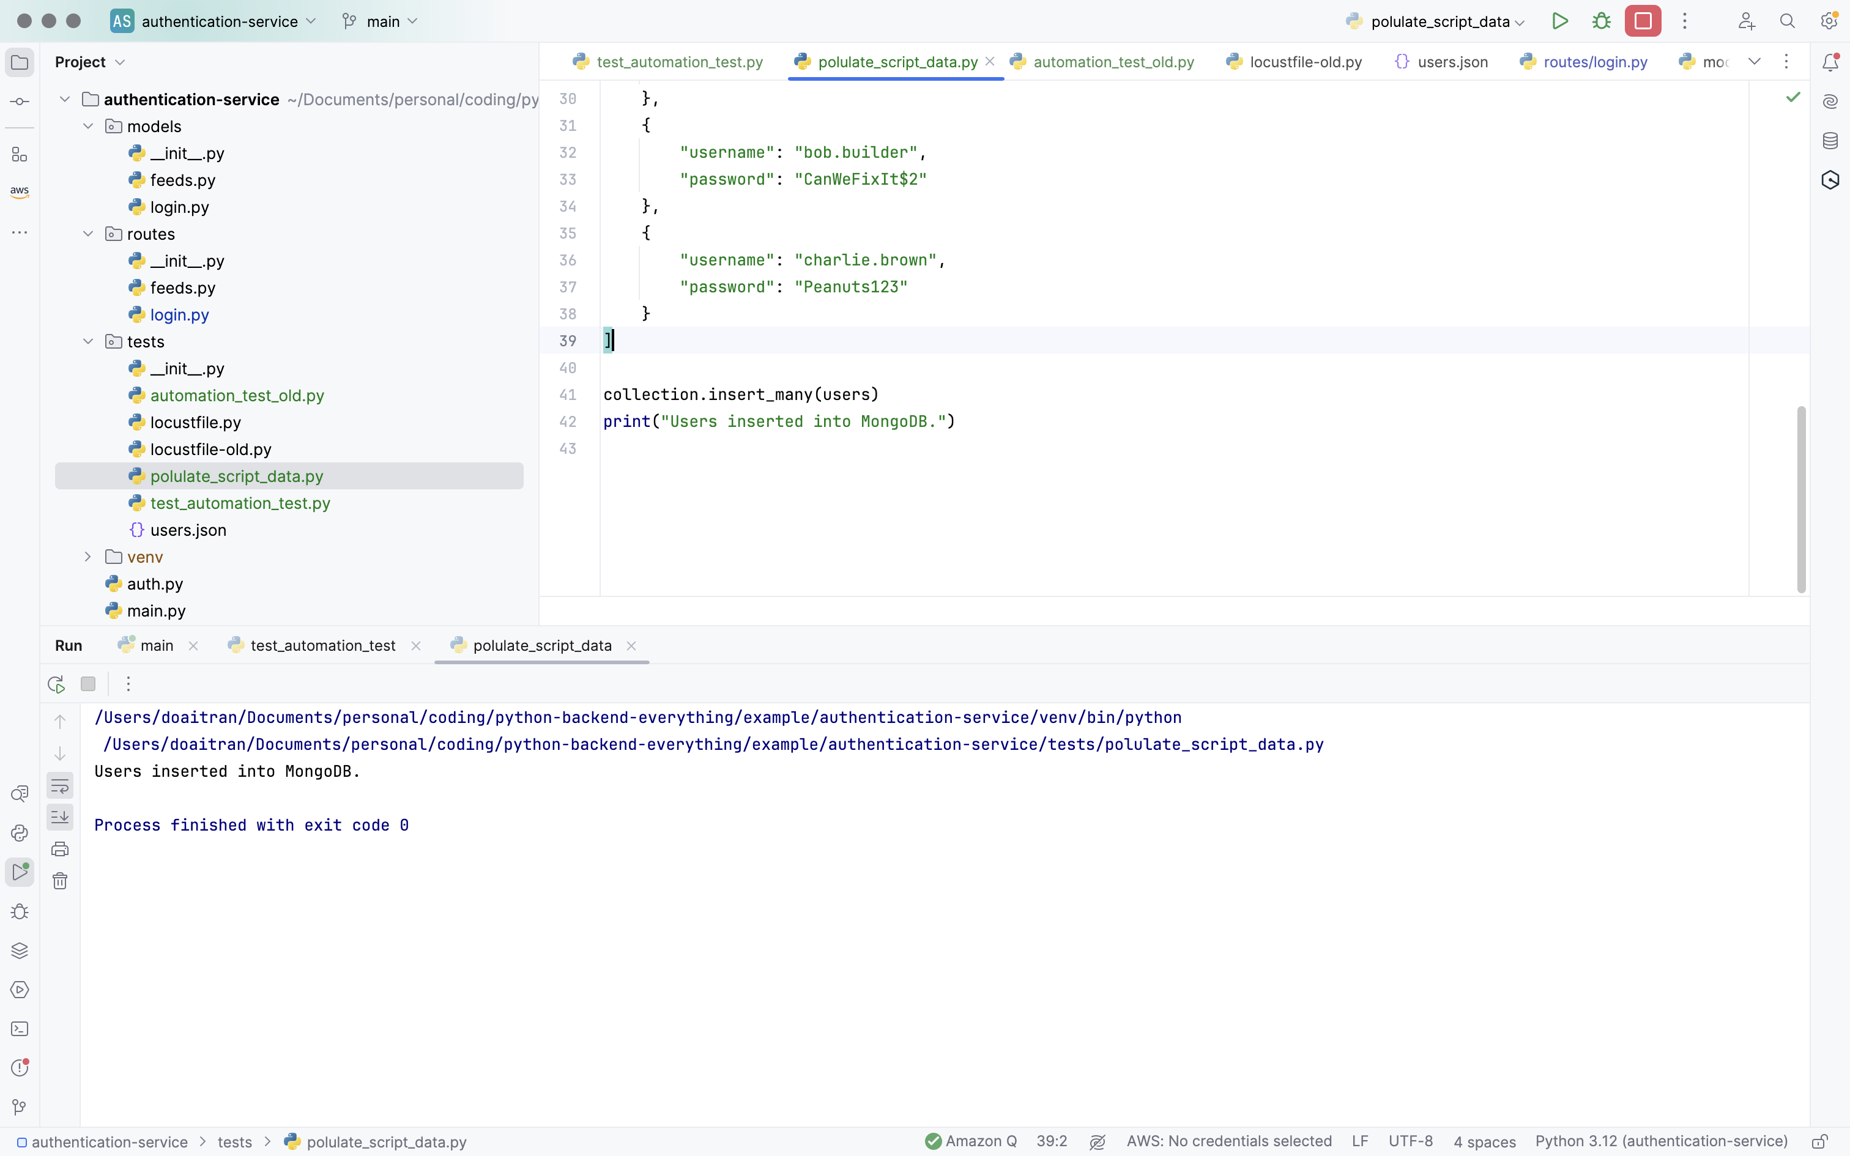
Task: Collapse the tests folder
Action: coord(88,342)
